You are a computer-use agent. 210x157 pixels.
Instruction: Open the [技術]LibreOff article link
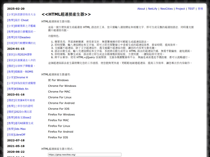point(16,135)
